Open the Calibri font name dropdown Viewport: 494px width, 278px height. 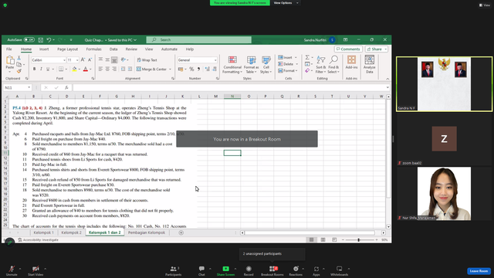point(64,60)
